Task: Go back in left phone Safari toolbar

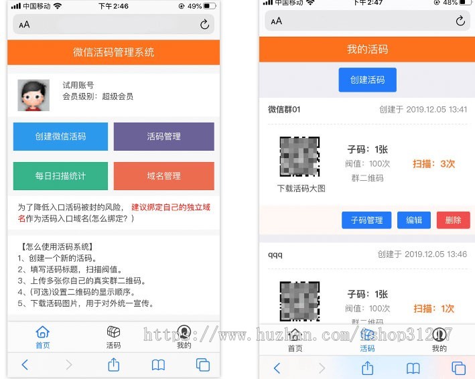Action: (25, 365)
